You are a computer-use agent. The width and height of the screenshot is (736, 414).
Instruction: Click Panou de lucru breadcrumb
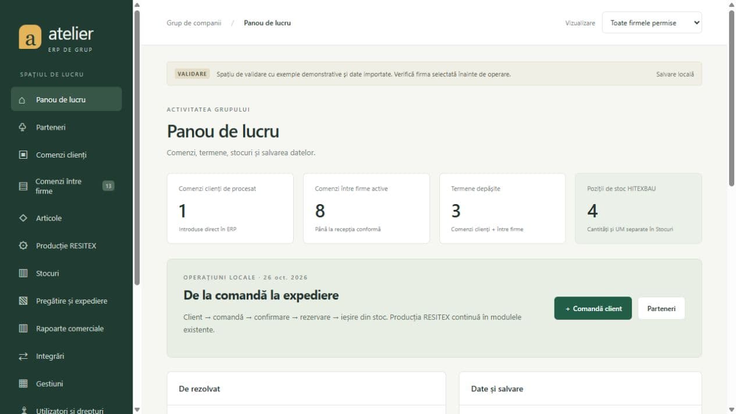[268, 23]
